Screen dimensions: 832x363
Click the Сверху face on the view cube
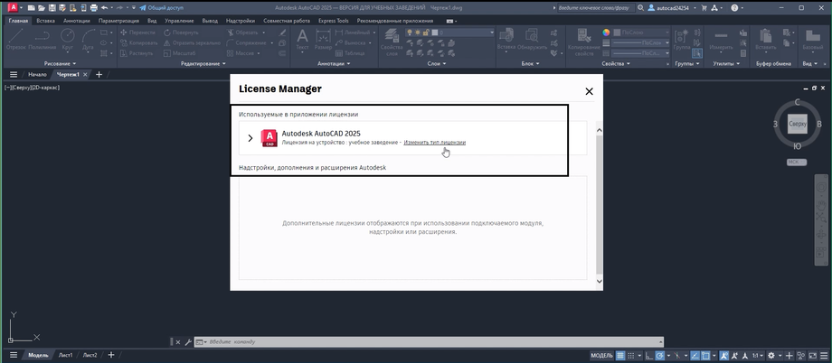pyautogui.click(x=798, y=124)
